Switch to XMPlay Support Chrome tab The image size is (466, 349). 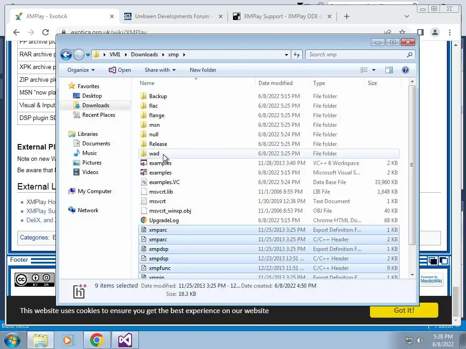point(282,16)
